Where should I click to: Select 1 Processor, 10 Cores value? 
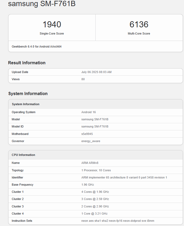96,170
